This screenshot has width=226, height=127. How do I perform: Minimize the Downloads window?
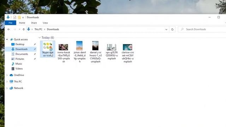(x=209, y=17)
